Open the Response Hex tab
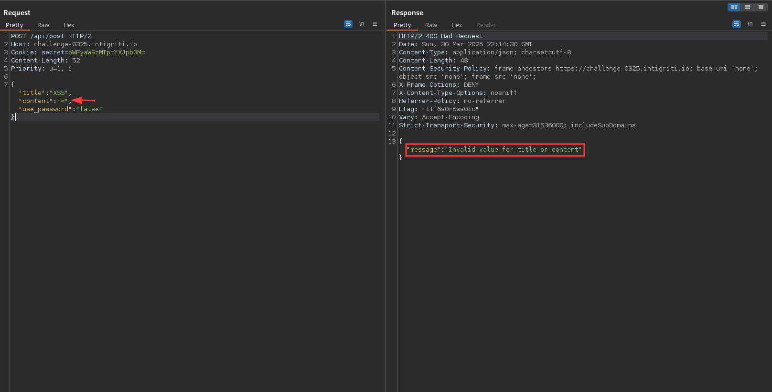Screen dimensions: 772x392 (457, 25)
